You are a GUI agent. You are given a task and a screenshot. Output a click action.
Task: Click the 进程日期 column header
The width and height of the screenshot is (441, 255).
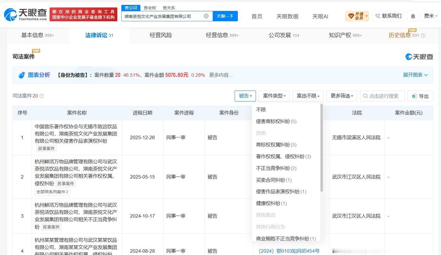pos(142,113)
